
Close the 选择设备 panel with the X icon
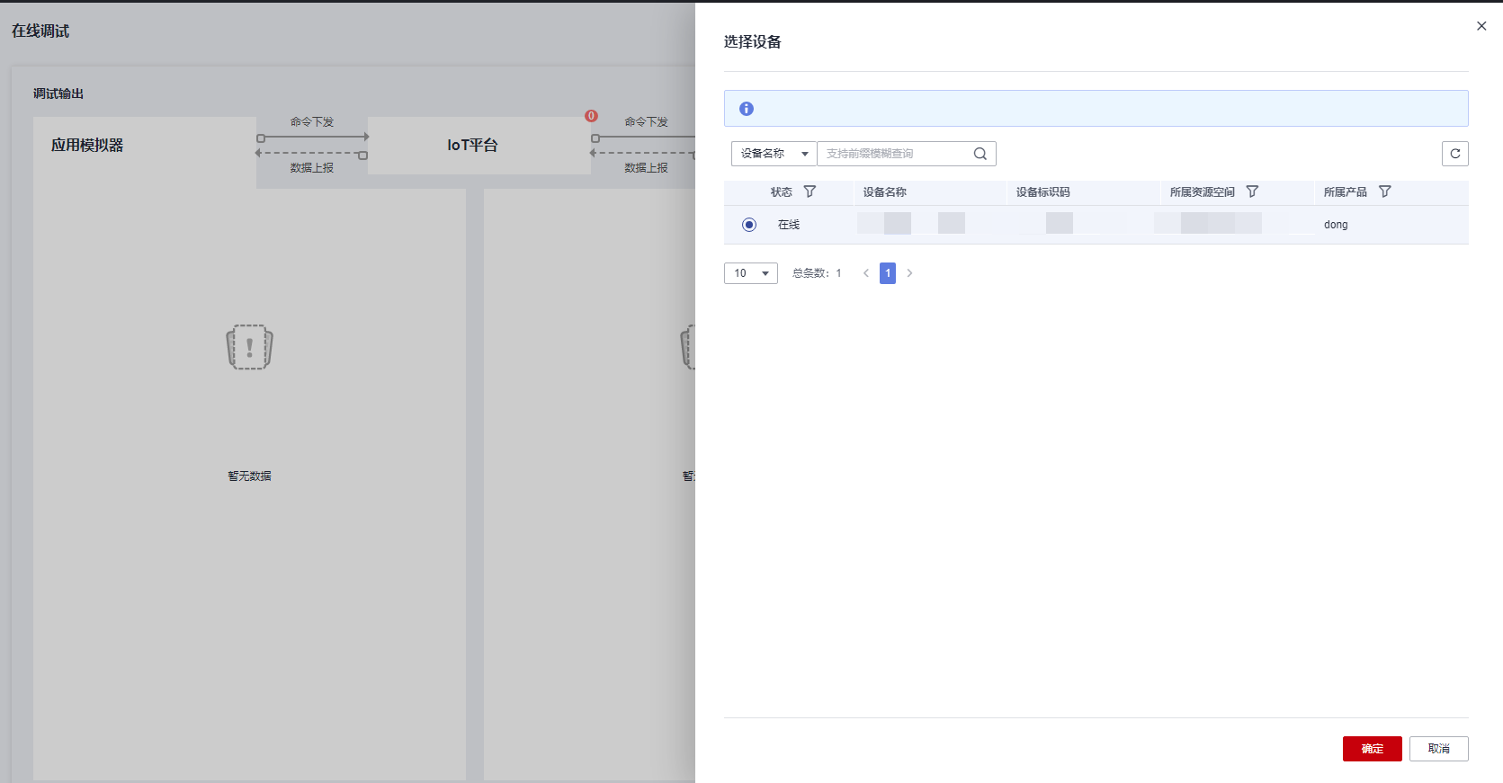1481,26
